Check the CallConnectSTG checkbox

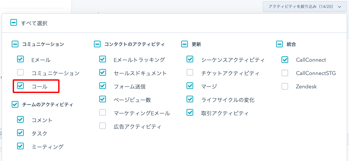click(x=285, y=73)
